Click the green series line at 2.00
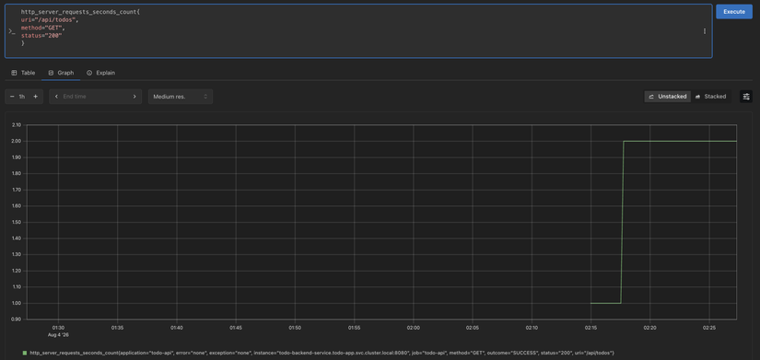Screen dimensions: 760x360 (679, 141)
